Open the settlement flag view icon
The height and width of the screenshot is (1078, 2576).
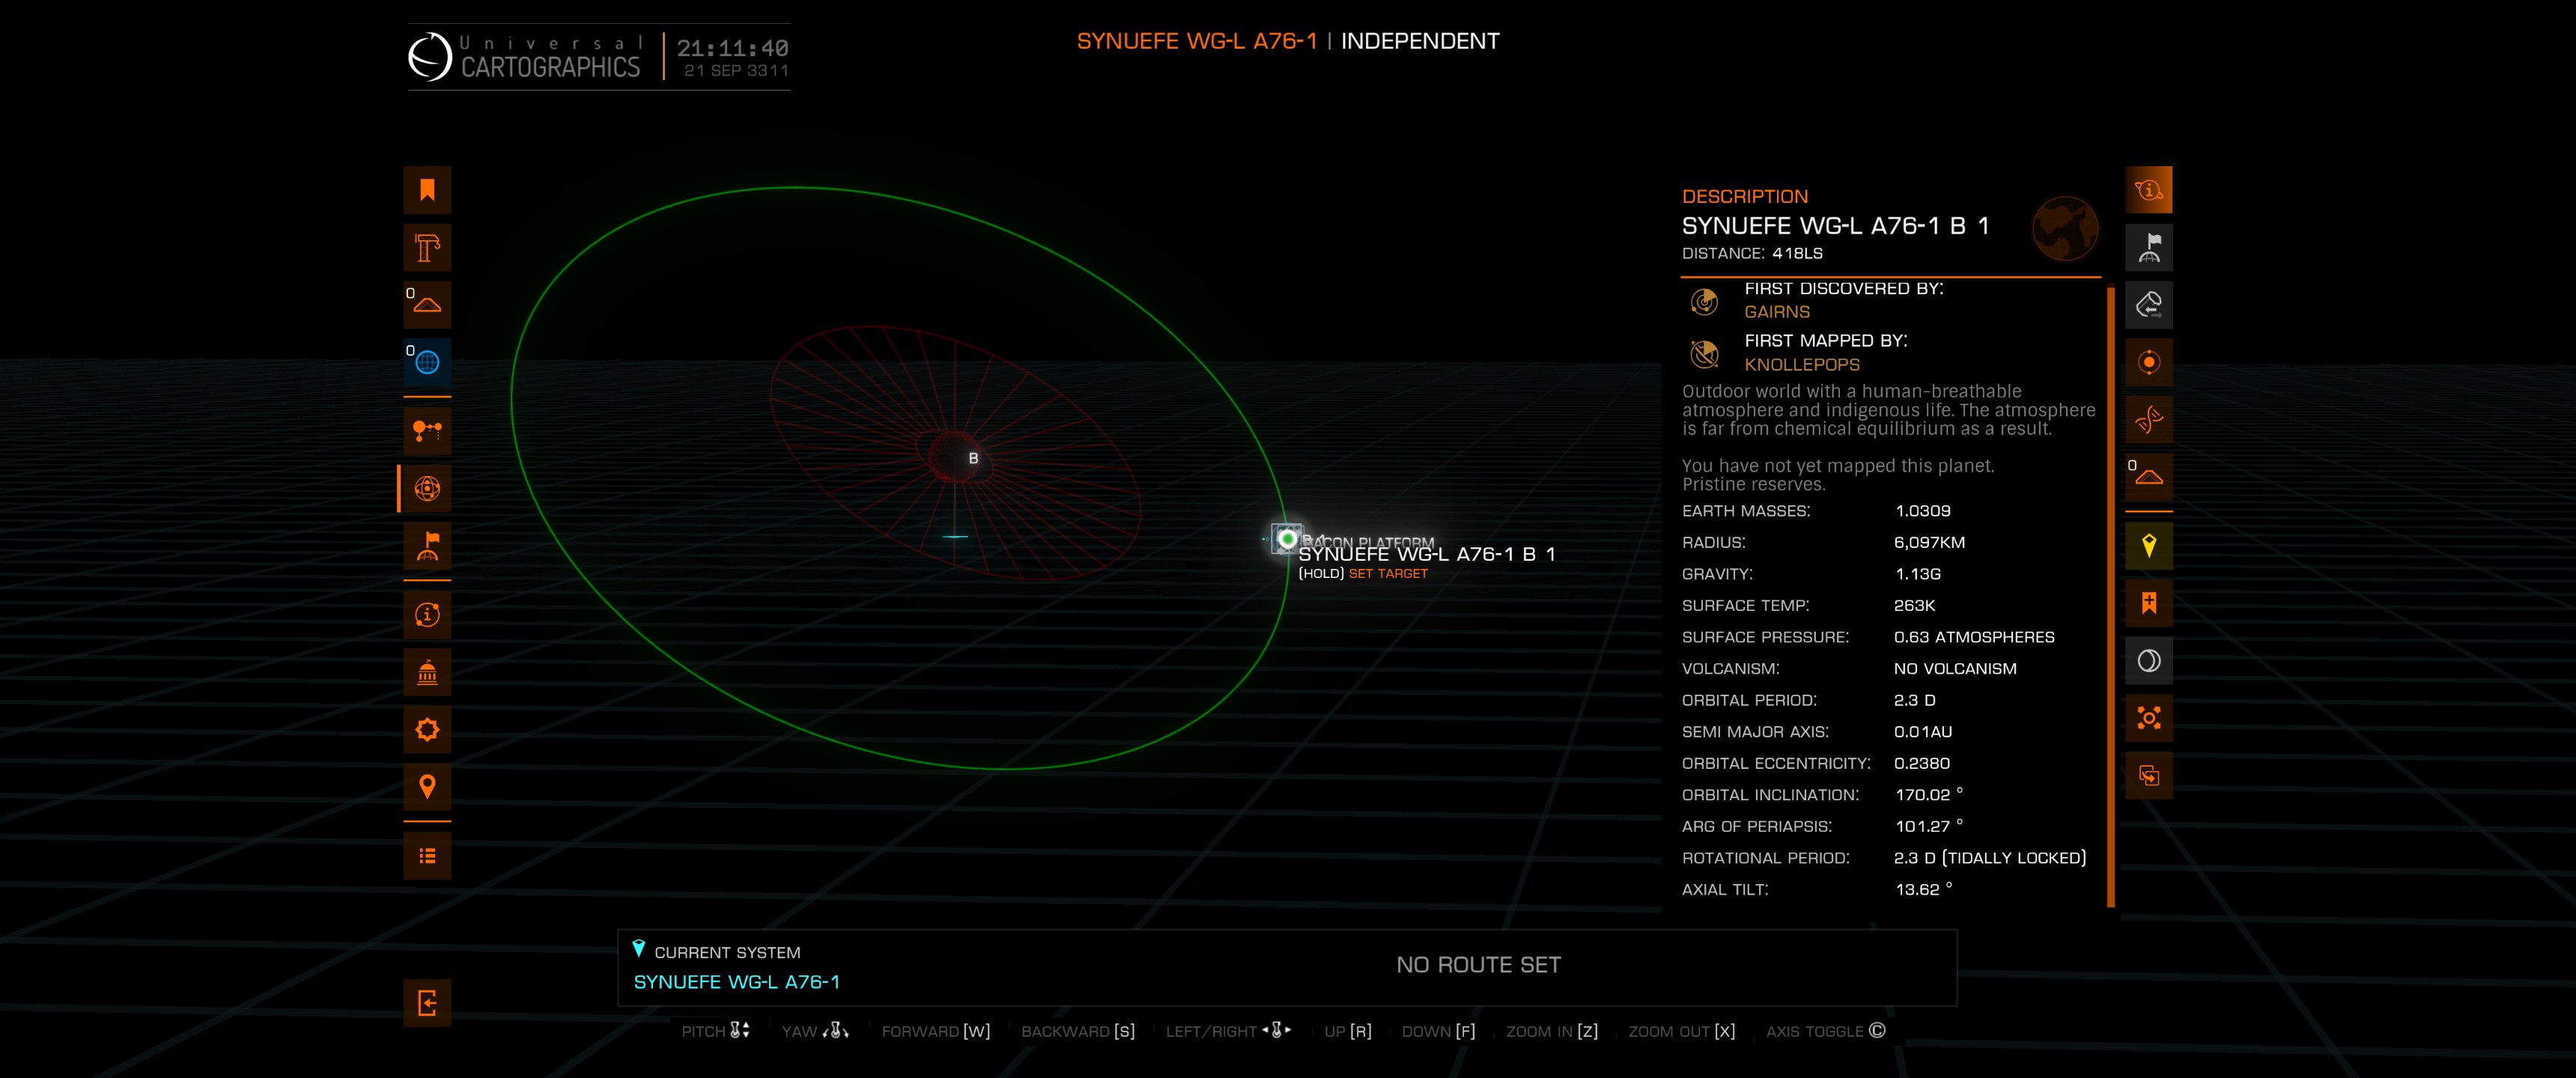point(427,547)
